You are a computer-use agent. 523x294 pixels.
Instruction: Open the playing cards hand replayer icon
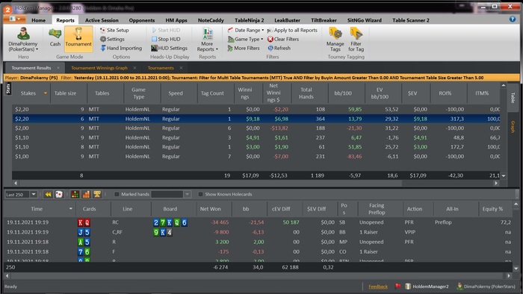(x=59, y=195)
